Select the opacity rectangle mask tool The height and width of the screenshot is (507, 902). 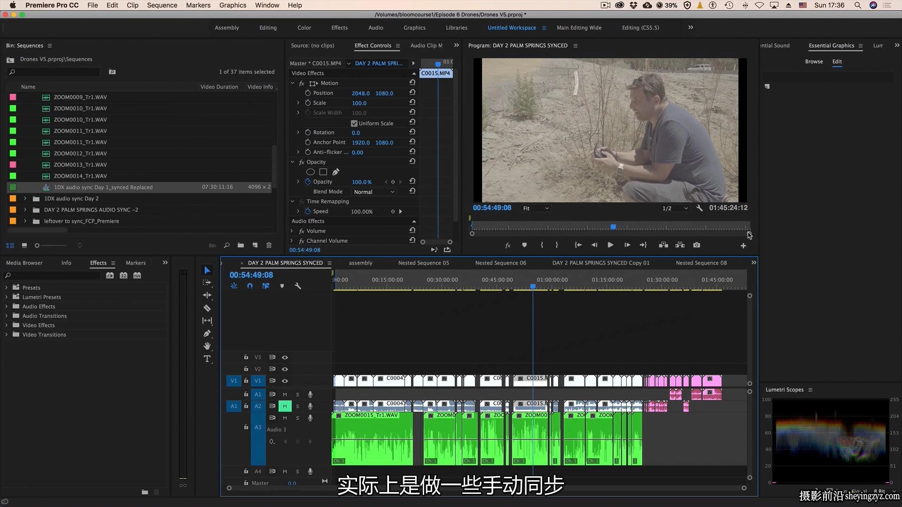323,172
